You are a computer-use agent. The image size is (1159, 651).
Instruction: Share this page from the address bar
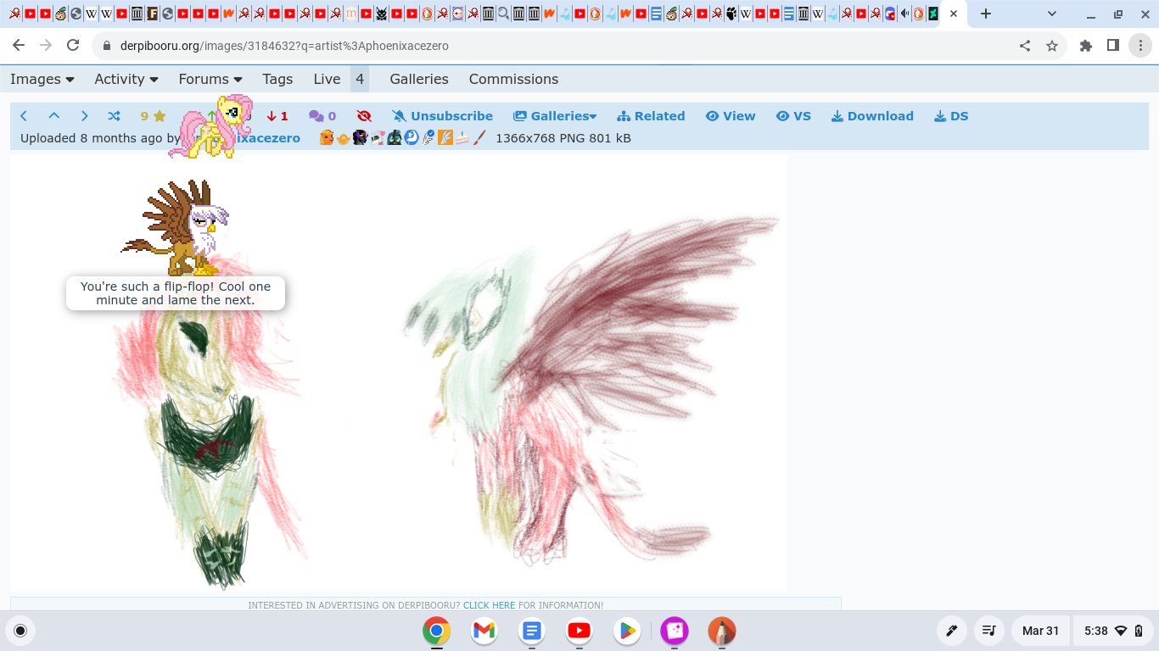1025,46
